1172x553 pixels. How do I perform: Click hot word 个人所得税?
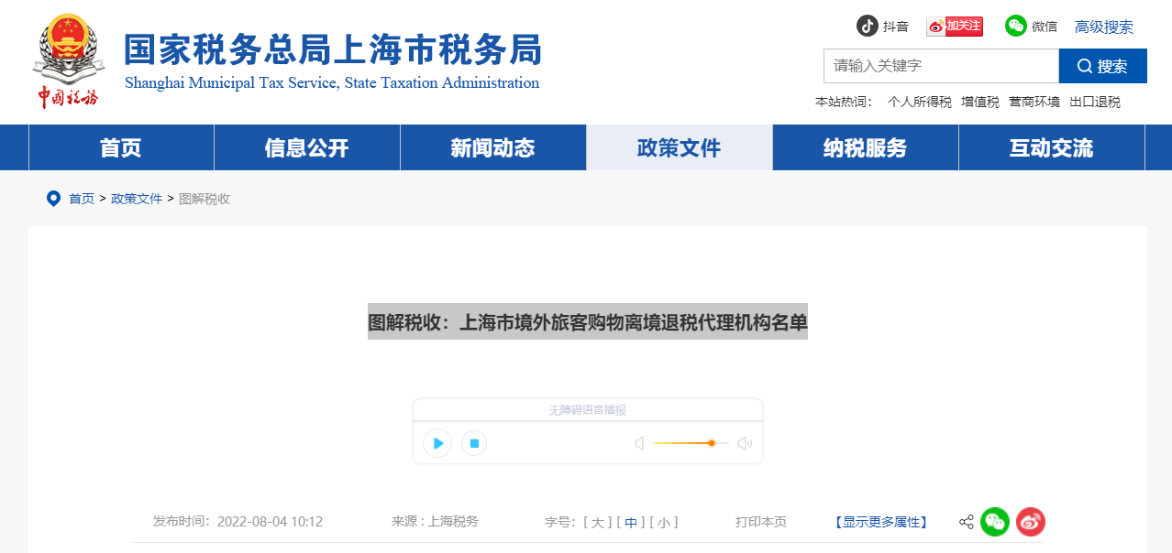pos(920,102)
